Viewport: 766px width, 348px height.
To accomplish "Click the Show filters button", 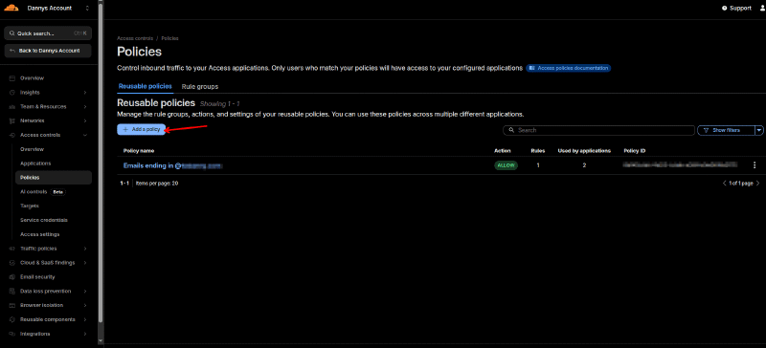I will point(726,130).
